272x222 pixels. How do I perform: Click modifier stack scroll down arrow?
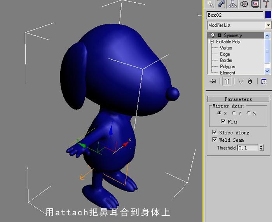[x=267, y=71]
